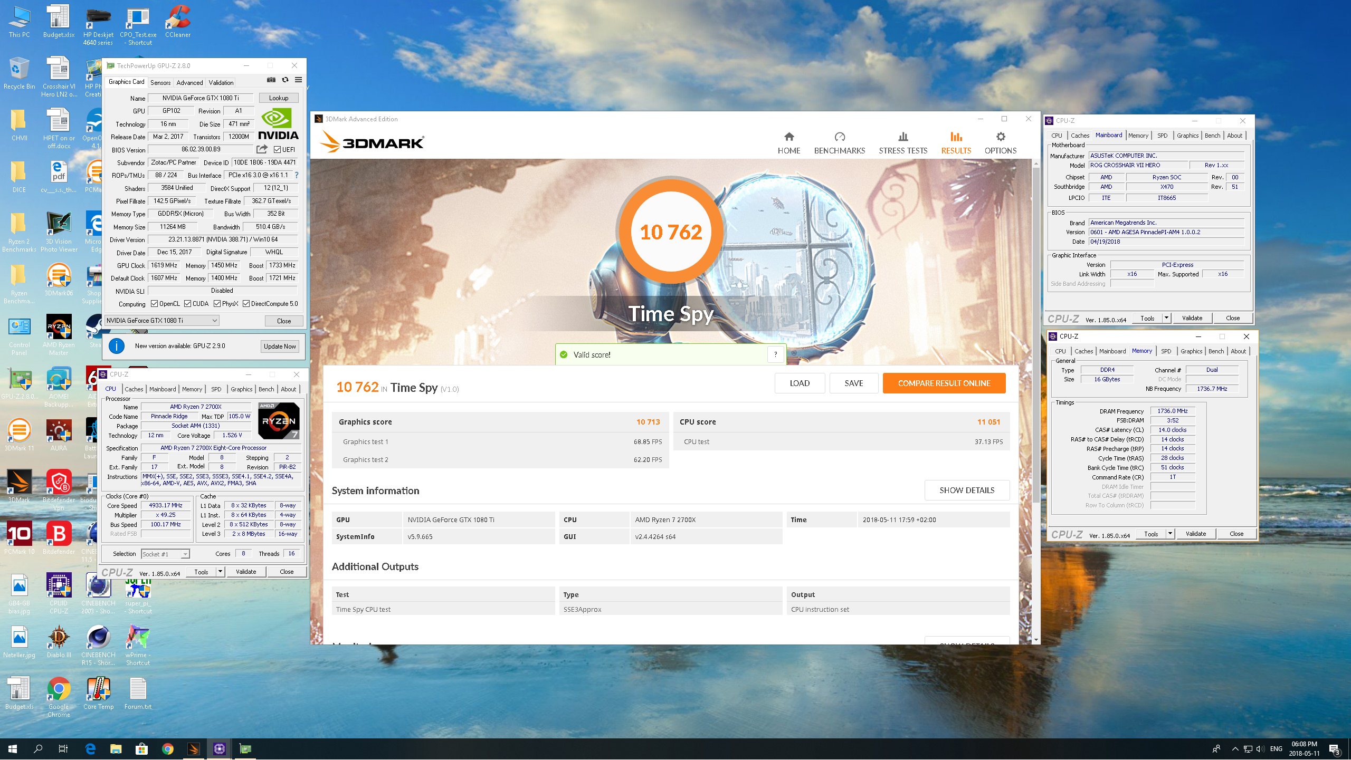
Task: Expand Tools dropdown arrow in CPU-Z Memory window
Action: [x=1170, y=534]
